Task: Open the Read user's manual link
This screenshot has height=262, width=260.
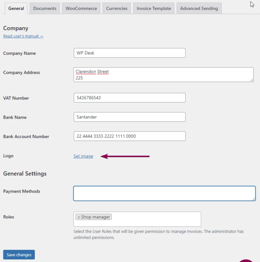Action: (x=23, y=36)
